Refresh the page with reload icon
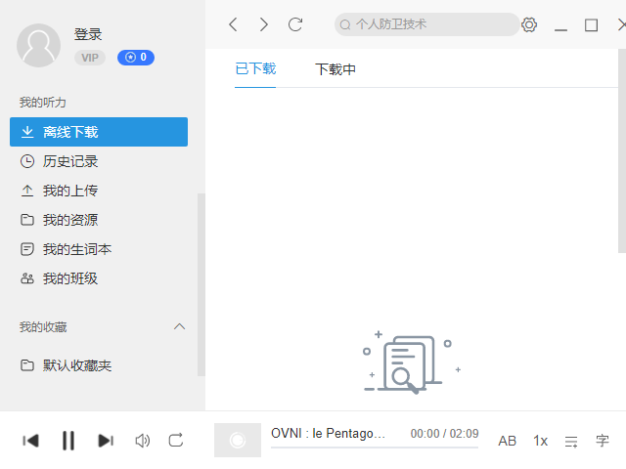The image size is (626, 469). click(x=295, y=24)
